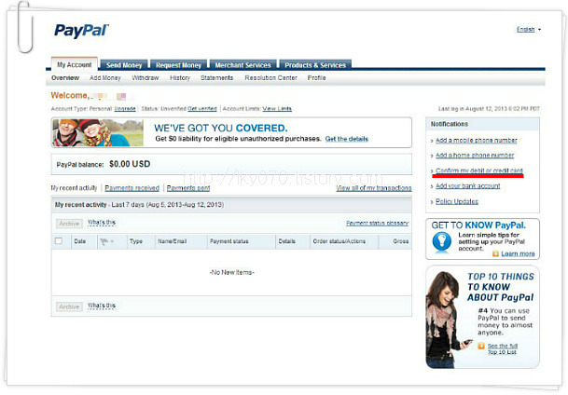This screenshot has width=568, height=395.
Task: Click the couple photo in the coverage banner
Action: (x=98, y=132)
